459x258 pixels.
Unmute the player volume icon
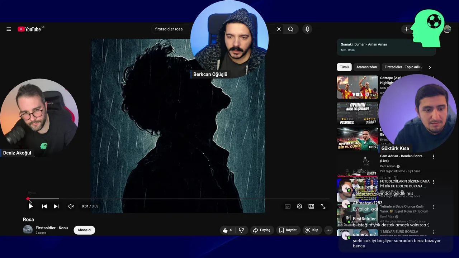tap(71, 206)
